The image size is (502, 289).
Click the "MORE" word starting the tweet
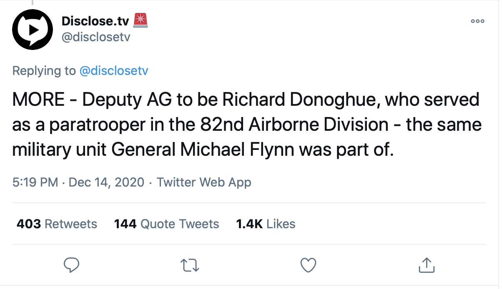point(38,100)
